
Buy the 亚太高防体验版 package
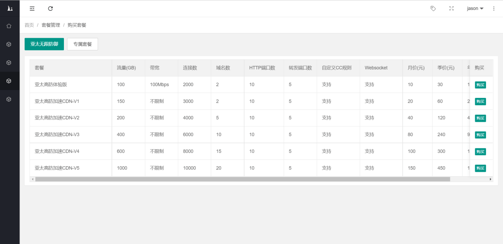pyautogui.click(x=480, y=85)
